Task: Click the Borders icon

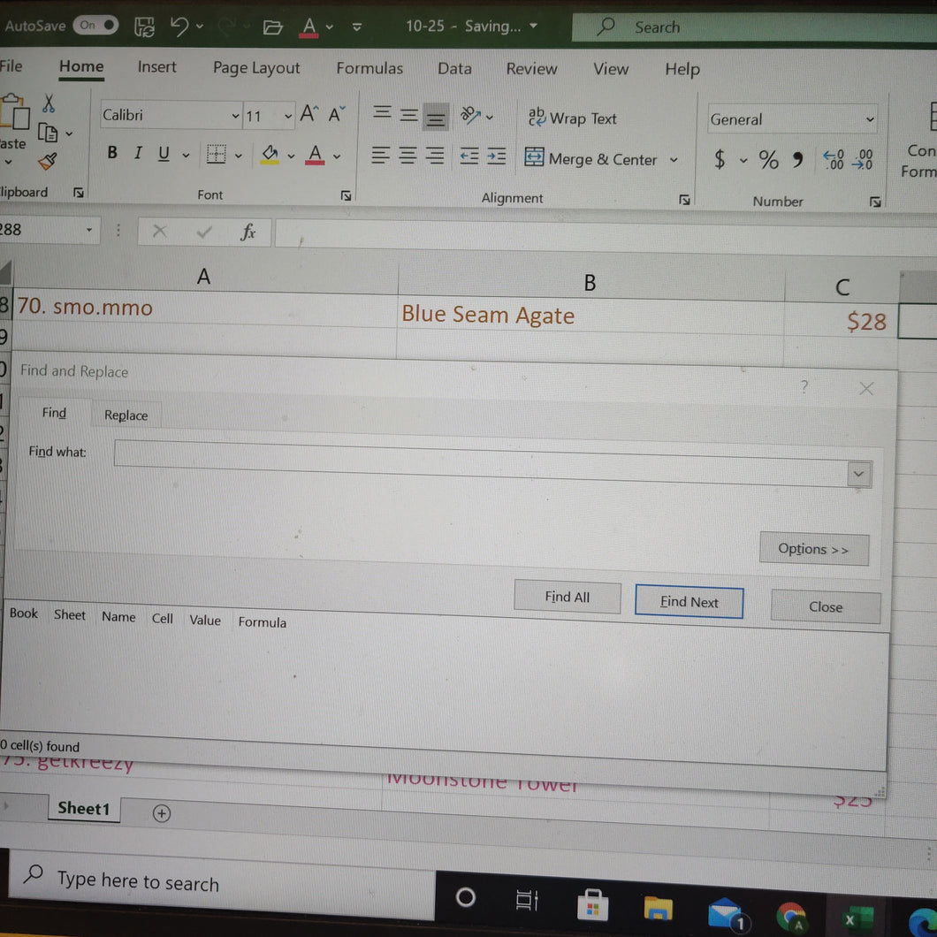Action: point(217,155)
